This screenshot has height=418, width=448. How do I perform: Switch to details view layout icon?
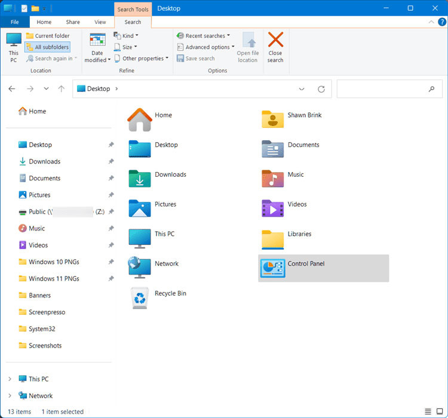(x=428, y=411)
